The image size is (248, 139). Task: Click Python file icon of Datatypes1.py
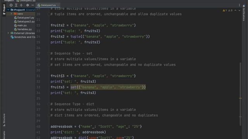(x=15, y=18)
